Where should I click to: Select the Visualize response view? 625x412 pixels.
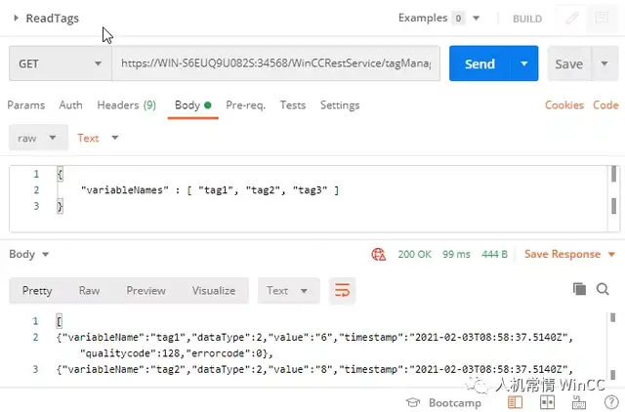(x=214, y=290)
